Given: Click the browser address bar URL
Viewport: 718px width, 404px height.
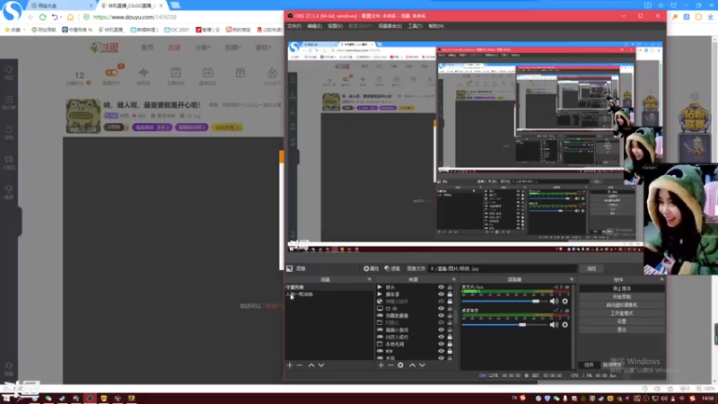Looking at the screenshot, I should click(135, 17).
